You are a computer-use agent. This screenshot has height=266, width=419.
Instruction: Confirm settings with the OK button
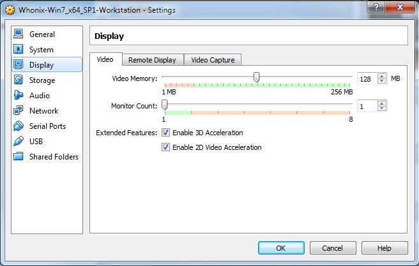point(280,248)
